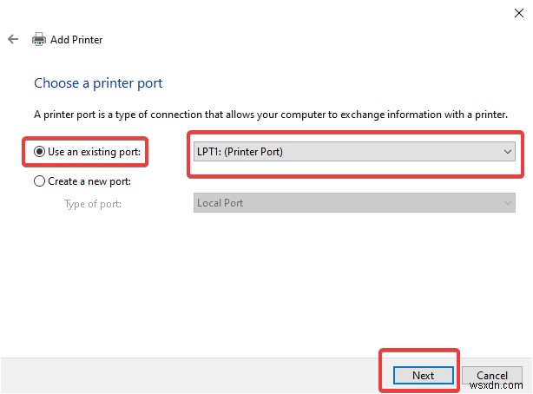533x394 pixels.
Task: Click the printer icon beside Add Printer
Action: pos(38,39)
